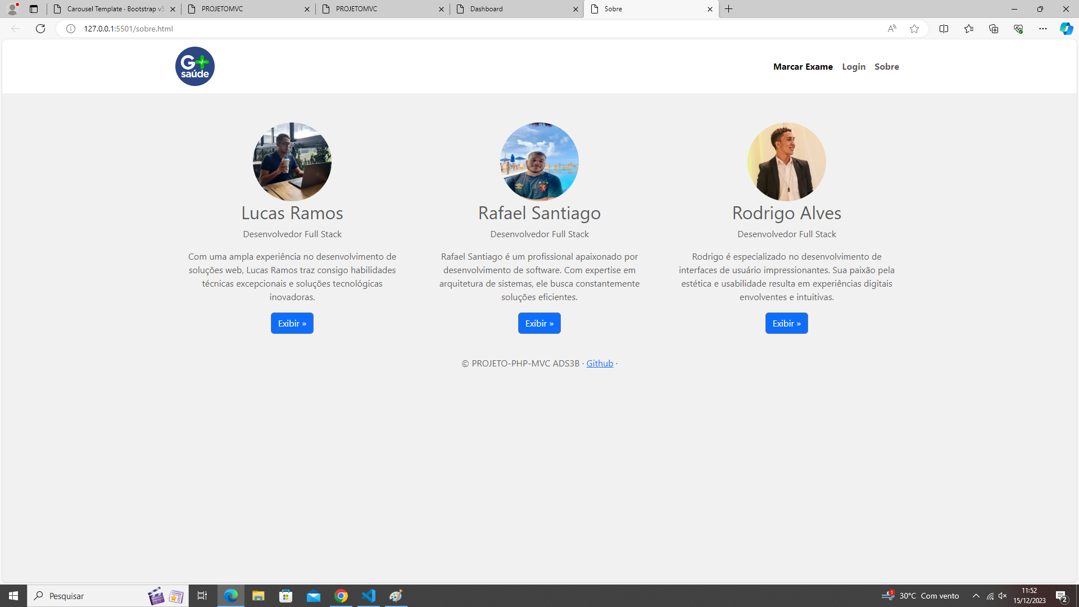The width and height of the screenshot is (1079, 607).
Task: Click the read aloud icon in browser
Action: coord(891,28)
